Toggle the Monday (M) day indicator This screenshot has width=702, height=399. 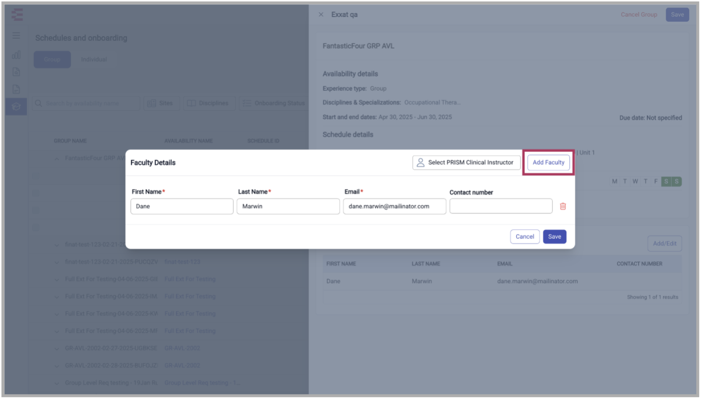(614, 181)
